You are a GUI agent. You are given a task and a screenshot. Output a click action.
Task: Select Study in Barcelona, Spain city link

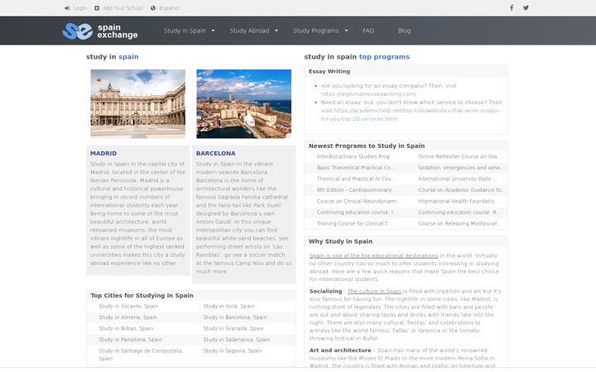pos(235,317)
